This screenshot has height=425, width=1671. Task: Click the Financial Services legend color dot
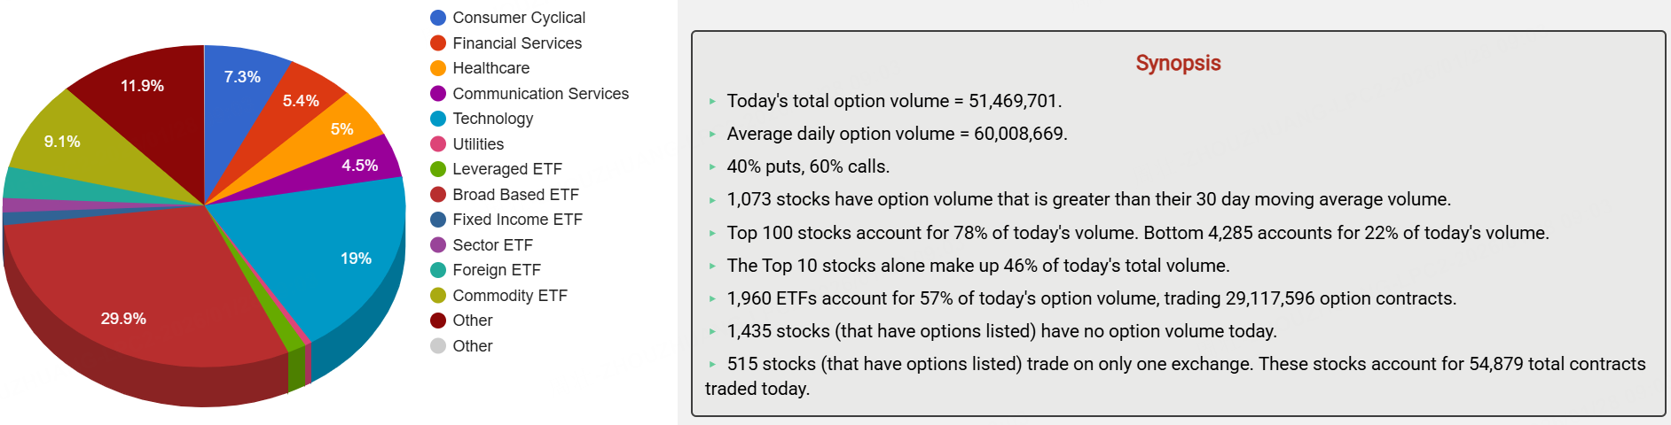pyautogui.click(x=438, y=43)
